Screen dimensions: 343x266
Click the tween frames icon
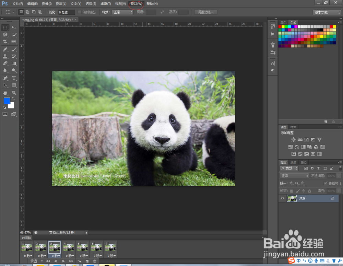tap(79, 261)
